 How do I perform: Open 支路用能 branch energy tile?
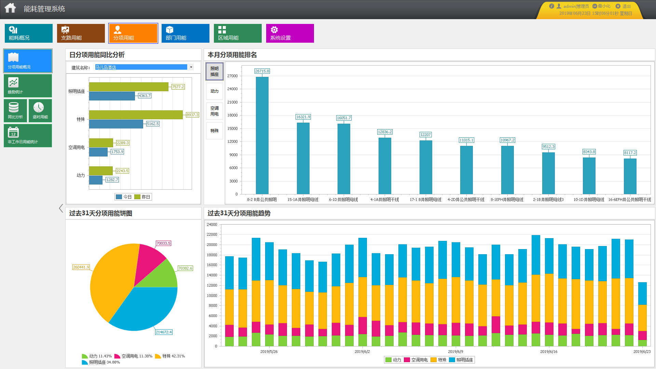(x=81, y=33)
